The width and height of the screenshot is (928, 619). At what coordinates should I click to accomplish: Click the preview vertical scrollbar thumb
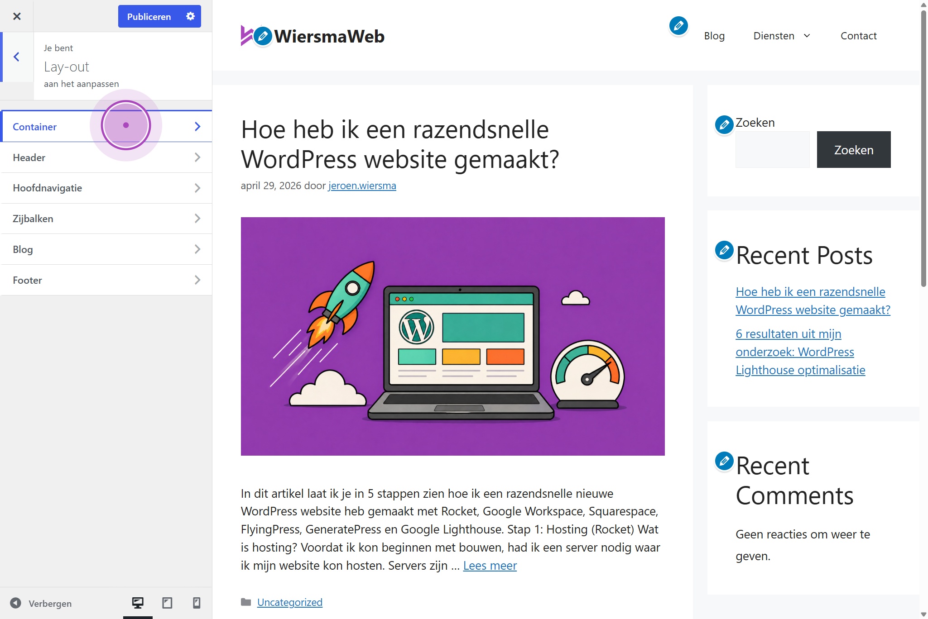[923, 148]
